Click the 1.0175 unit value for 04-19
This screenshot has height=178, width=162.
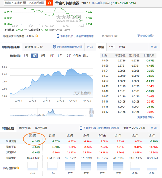[122, 86]
